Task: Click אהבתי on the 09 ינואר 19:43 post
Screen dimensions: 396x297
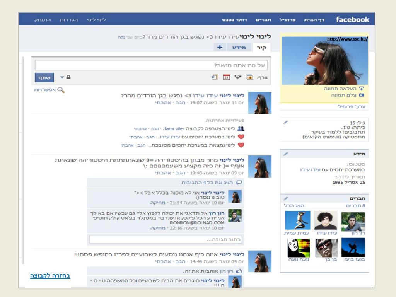Action: coord(163,173)
